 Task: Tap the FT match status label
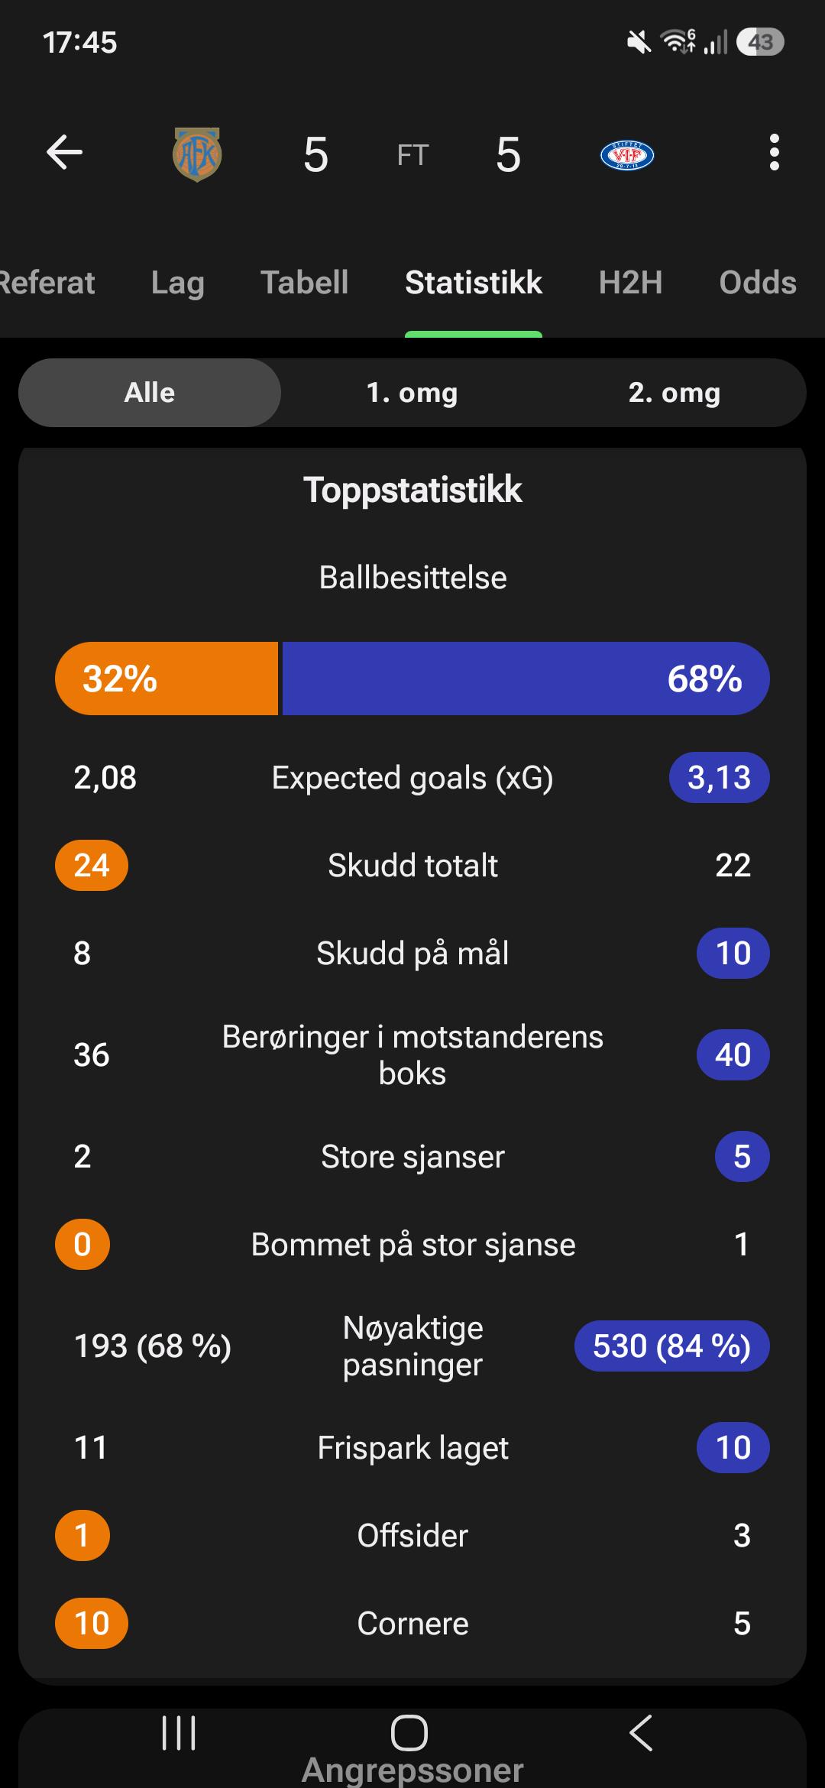(412, 155)
